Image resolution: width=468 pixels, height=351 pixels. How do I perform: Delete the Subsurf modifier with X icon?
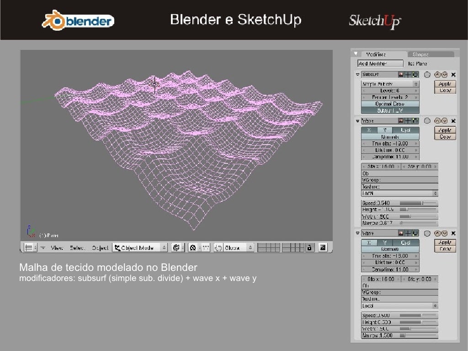click(x=454, y=75)
